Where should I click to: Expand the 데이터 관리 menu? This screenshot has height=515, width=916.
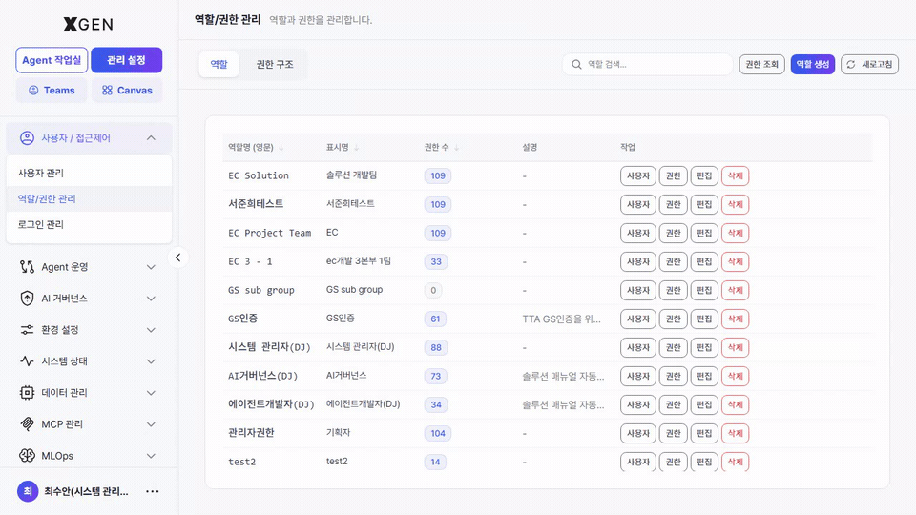click(151, 392)
